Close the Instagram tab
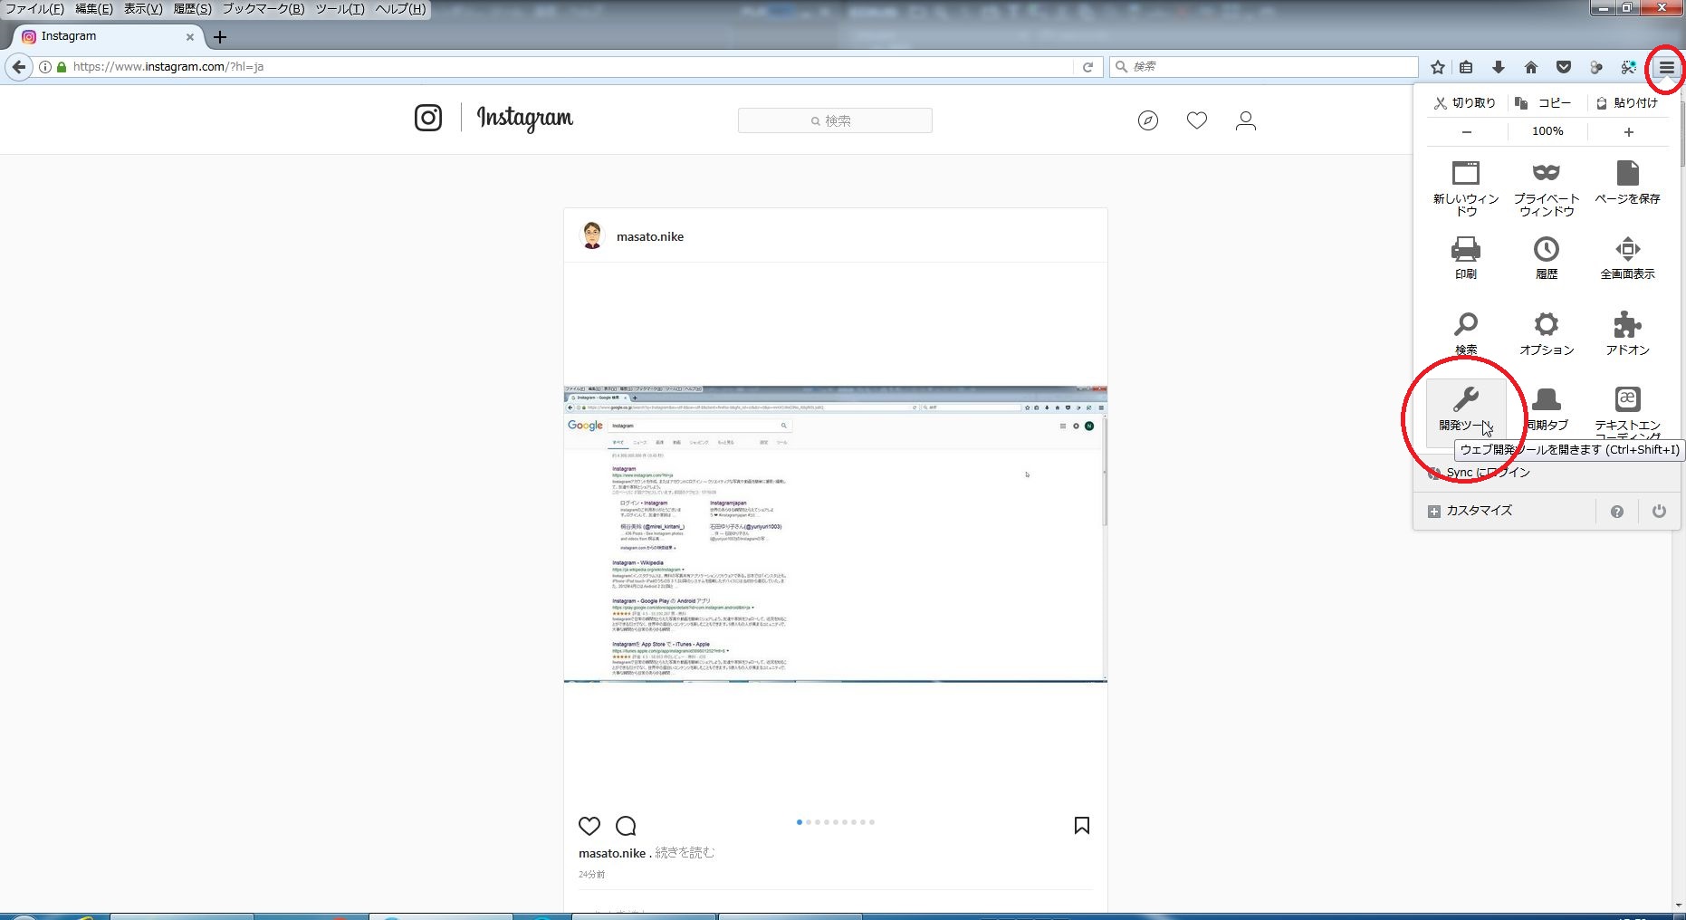This screenshot has width=1686, height=920. click(190, 37)
